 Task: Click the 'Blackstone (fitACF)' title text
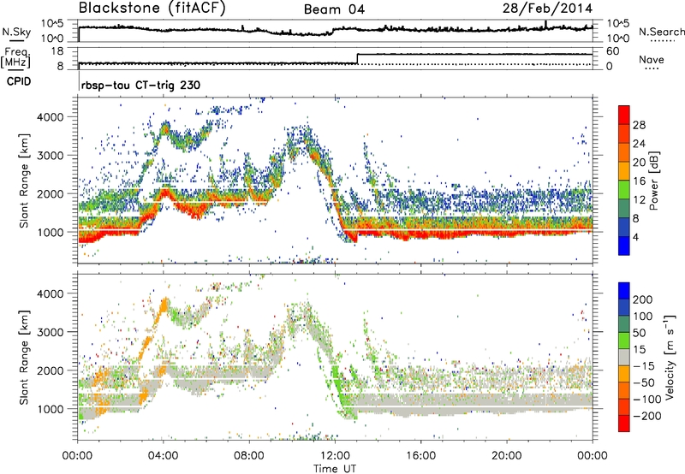click(152, 9)
